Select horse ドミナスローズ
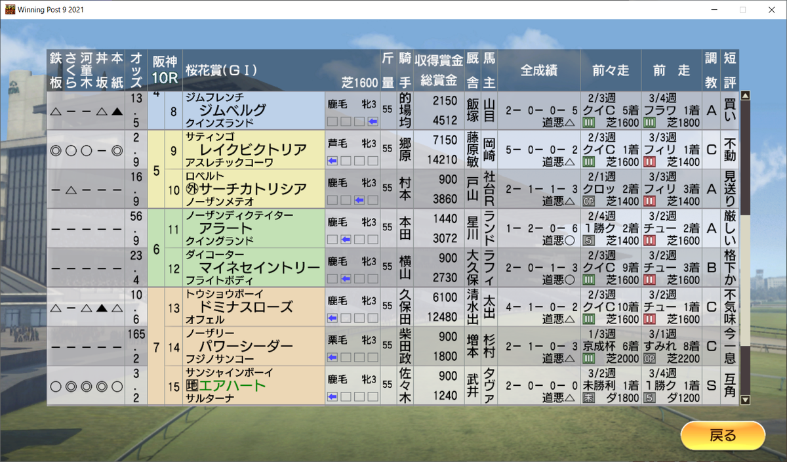Screen dimensions: 787x462 (x=247, y=307)
